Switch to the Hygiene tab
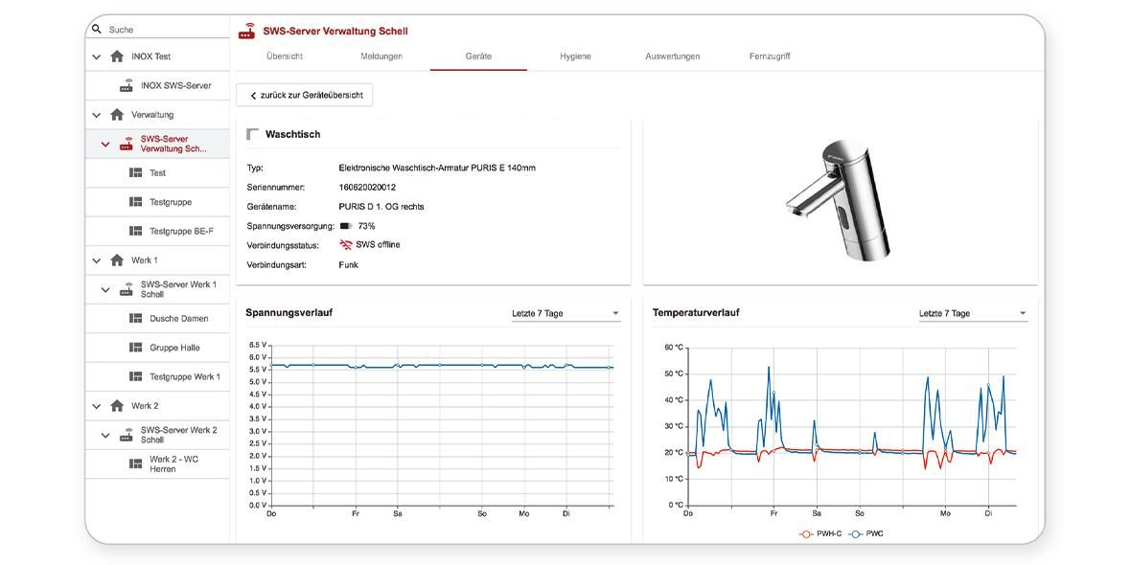1131x565 pixels. (x=575, y=56)
